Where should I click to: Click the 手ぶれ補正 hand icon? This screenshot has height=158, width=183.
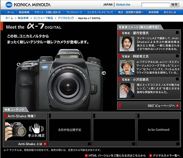pos(36,128)
